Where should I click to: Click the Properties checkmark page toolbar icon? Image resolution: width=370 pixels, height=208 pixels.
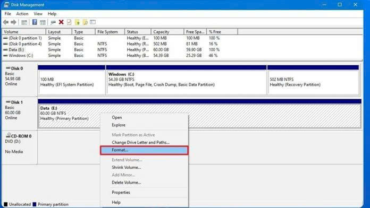pyautogui.click(x=69, y=22)
